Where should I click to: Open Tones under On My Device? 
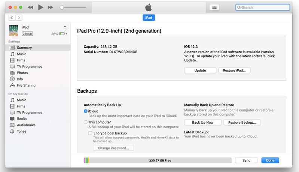(22, 131)
